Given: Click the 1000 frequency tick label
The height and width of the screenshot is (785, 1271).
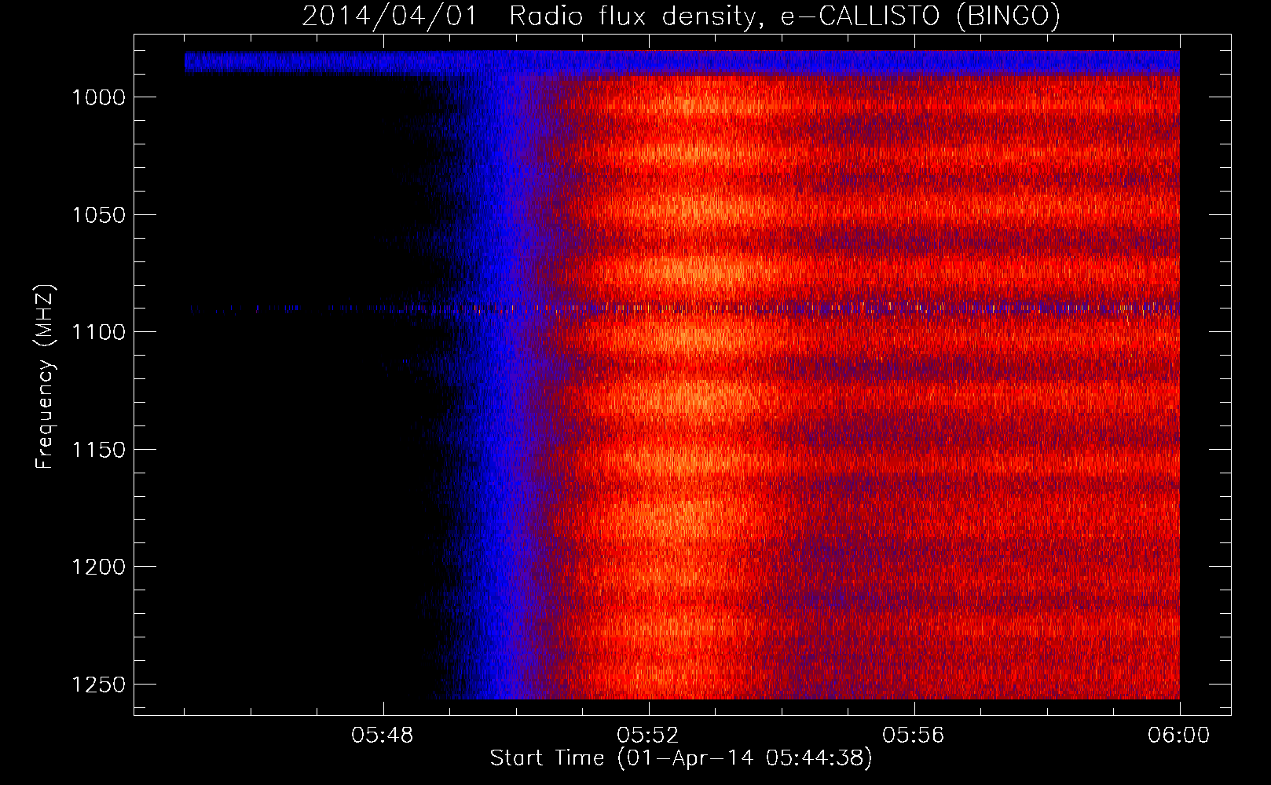Looking at the screenshot, I should [x=99, y=97].
